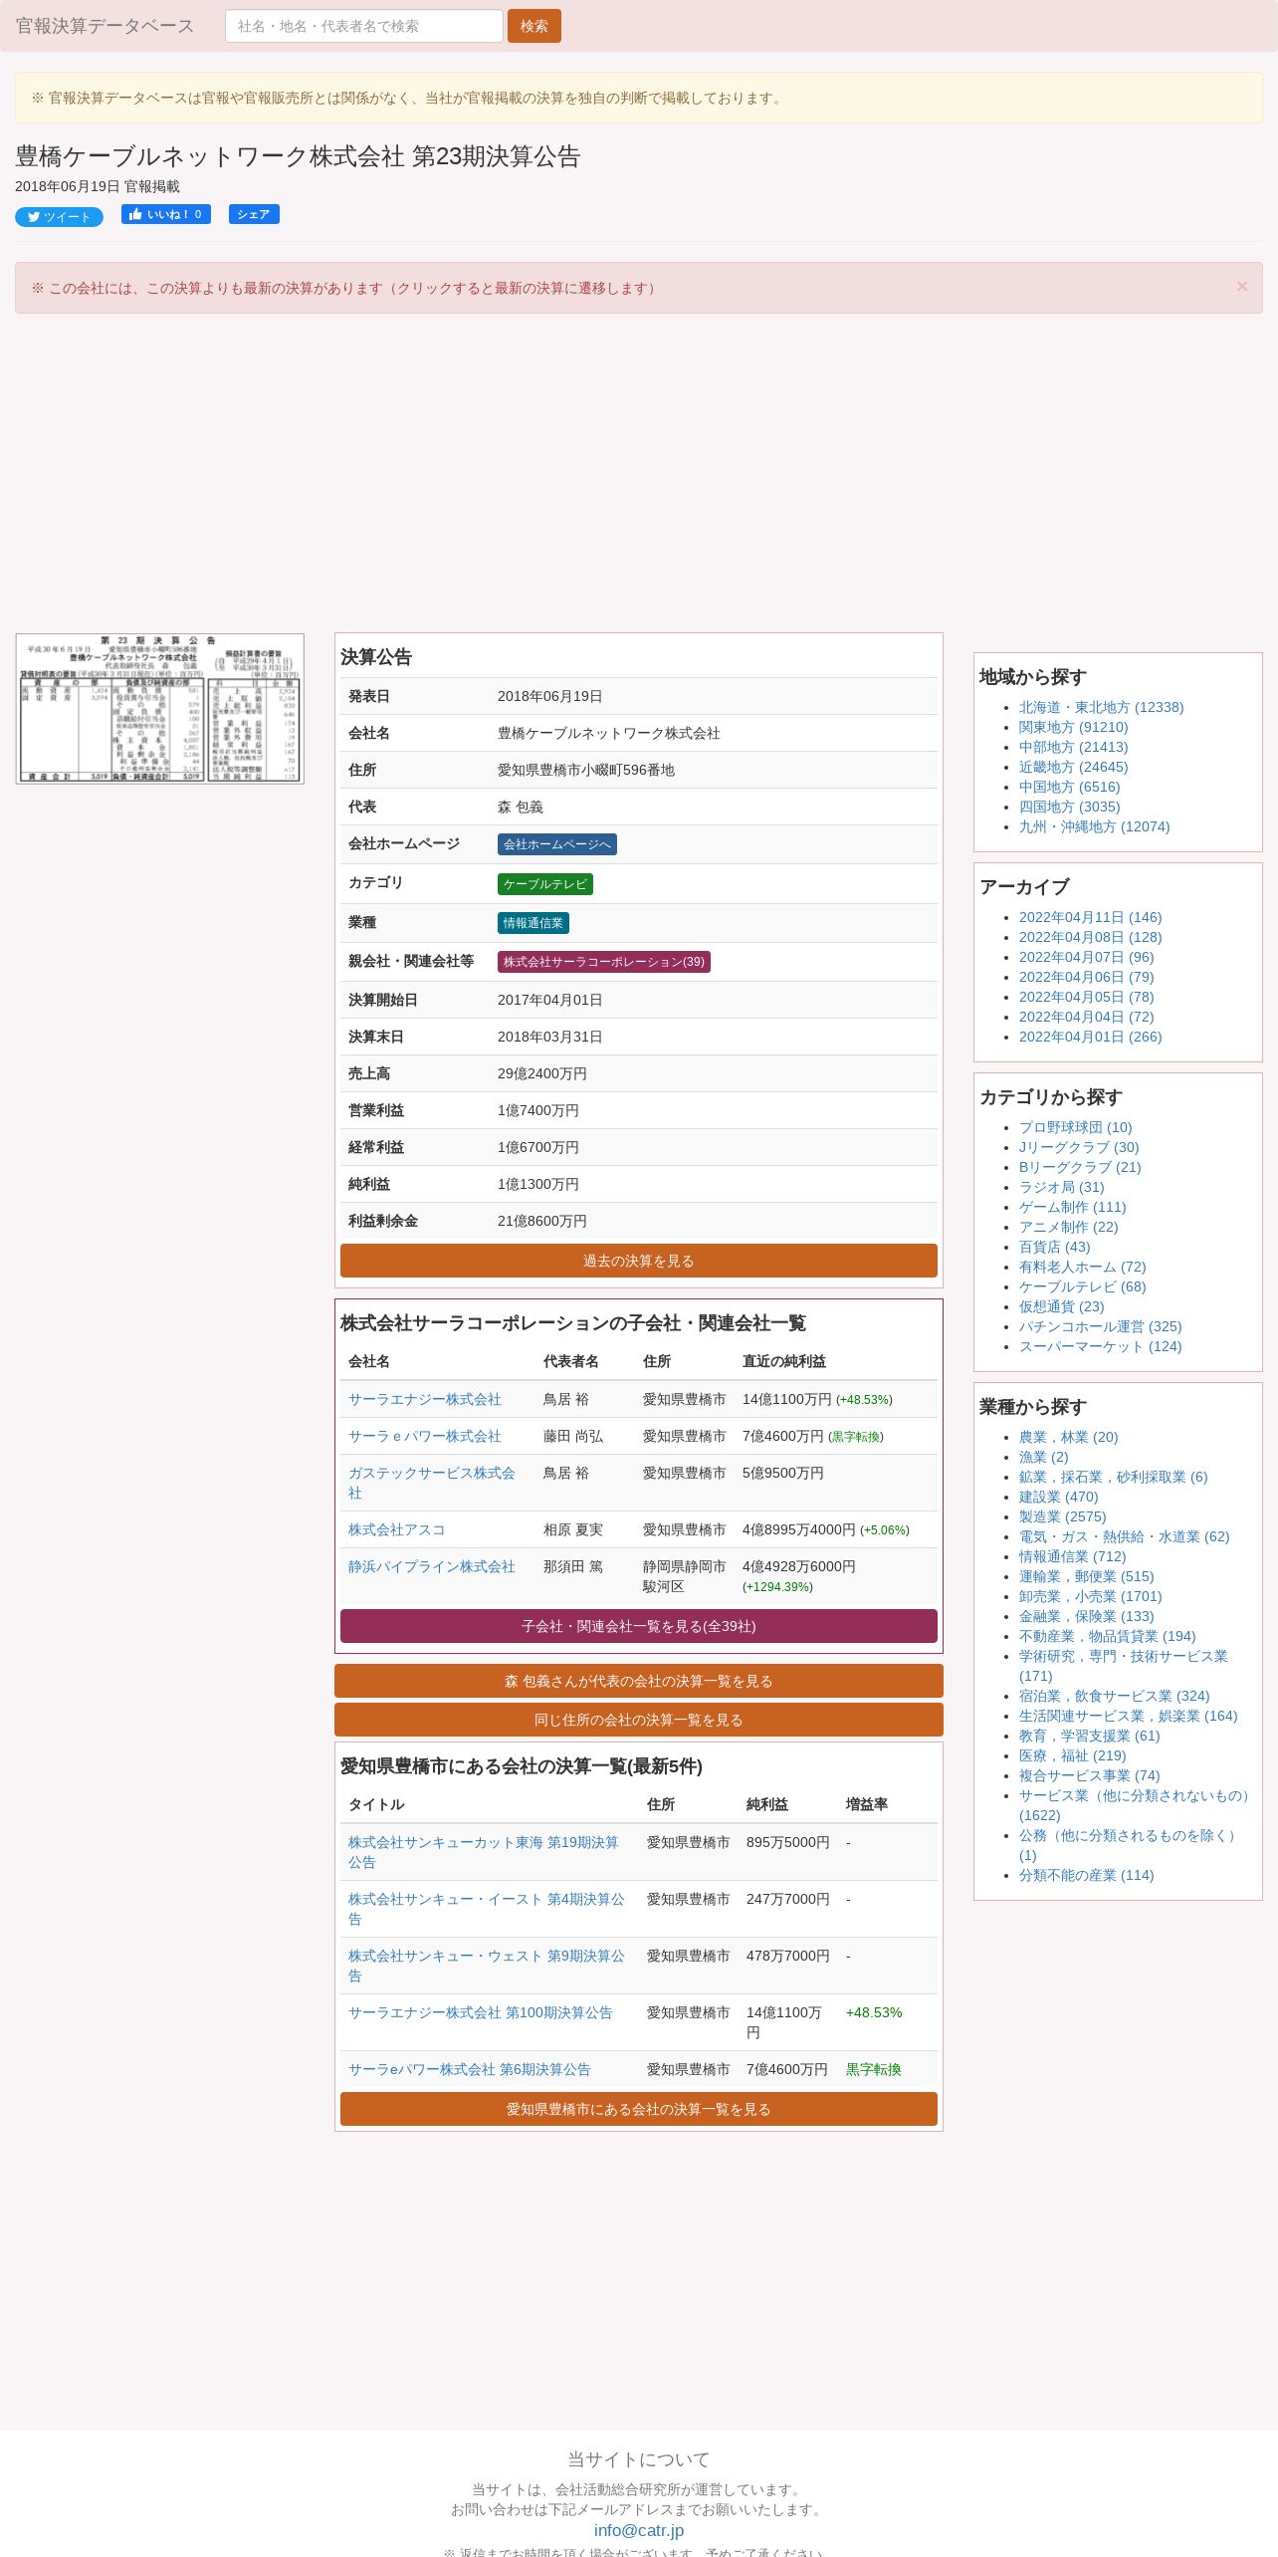Image resolution: width=1278 pixels, height=2557 pixels.
Task: Open archive 2022年04月01日 (266)
Action: 1091,1037
